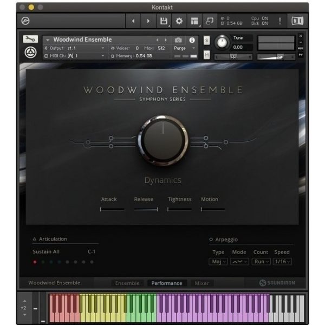Open the Purge dropdown menu

pos(185,48)
